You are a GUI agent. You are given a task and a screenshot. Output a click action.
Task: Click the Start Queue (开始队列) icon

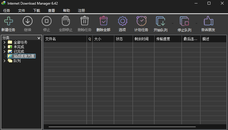[x=161, y=21]
